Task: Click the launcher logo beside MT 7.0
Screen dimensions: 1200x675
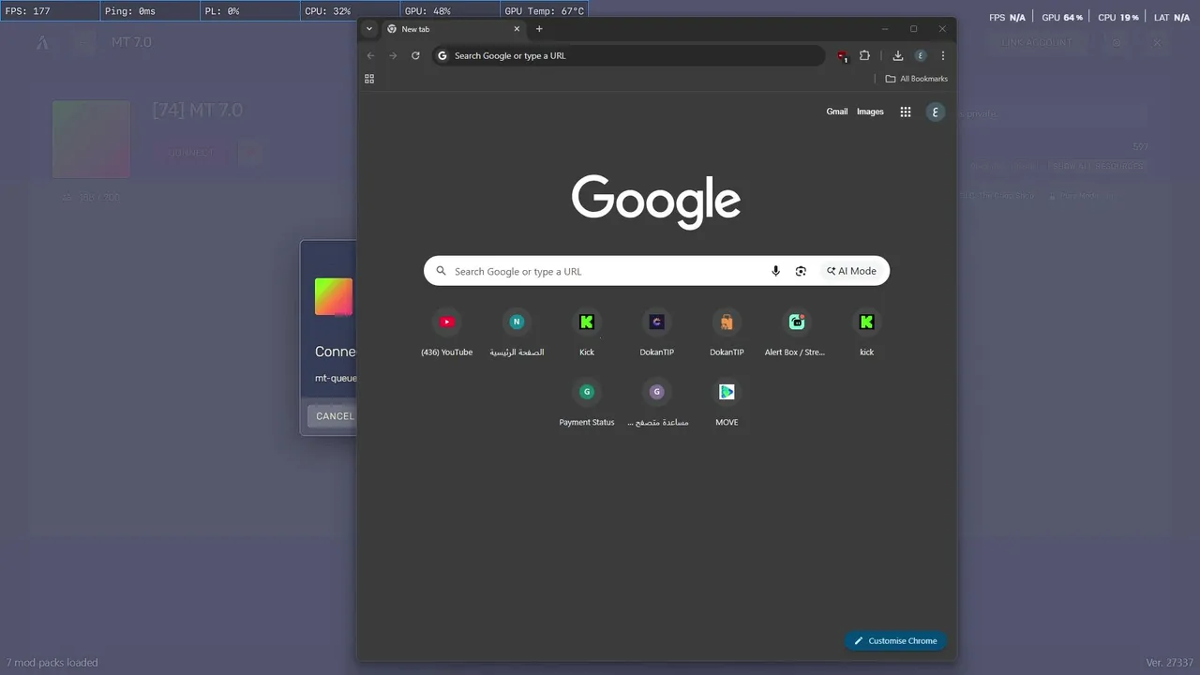Action: click(x=43, y=42)
